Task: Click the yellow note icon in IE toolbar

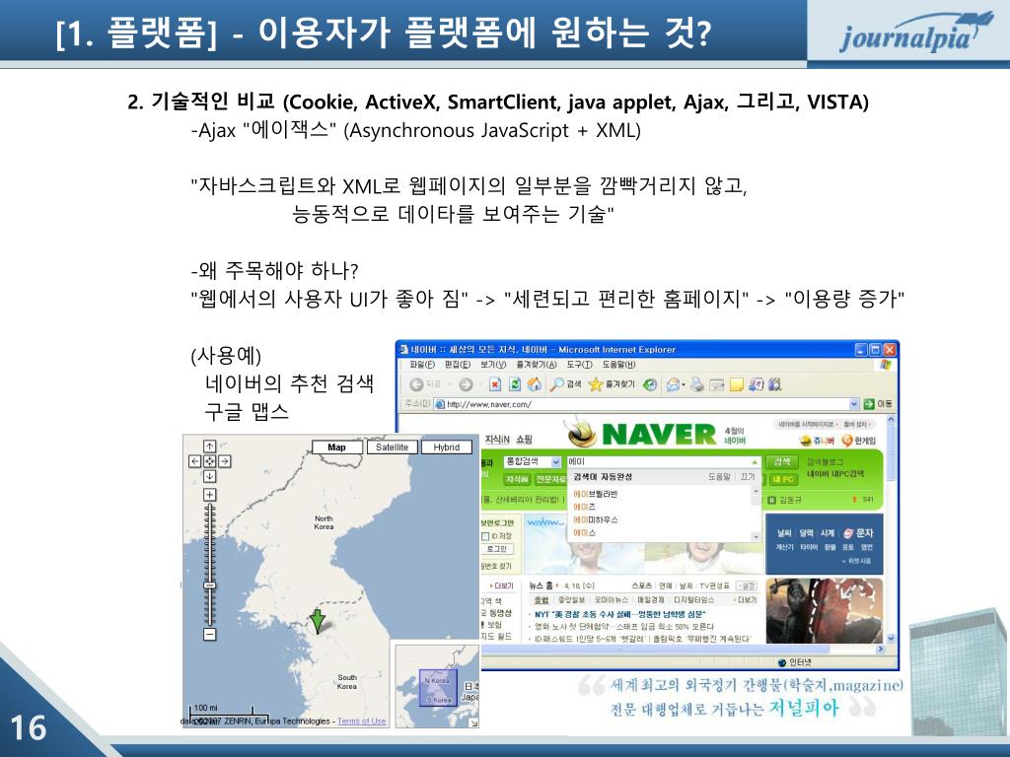Action: (736, 384)
